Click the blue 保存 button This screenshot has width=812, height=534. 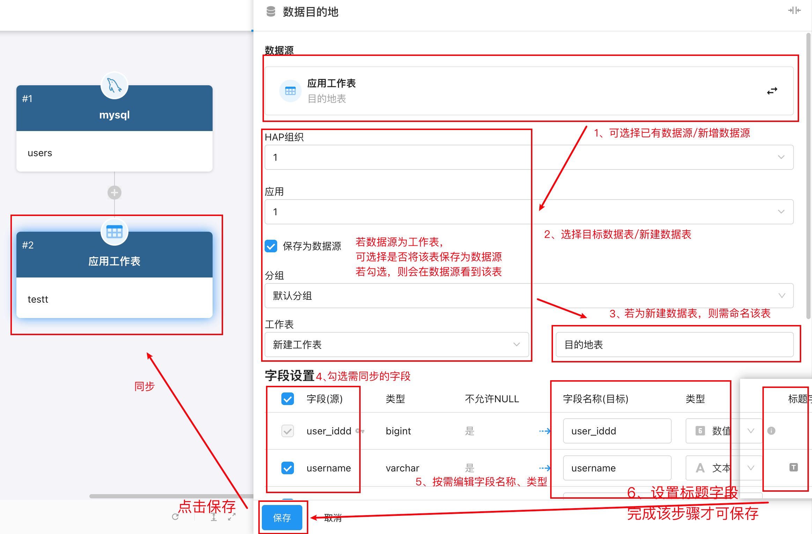point(282,518)
